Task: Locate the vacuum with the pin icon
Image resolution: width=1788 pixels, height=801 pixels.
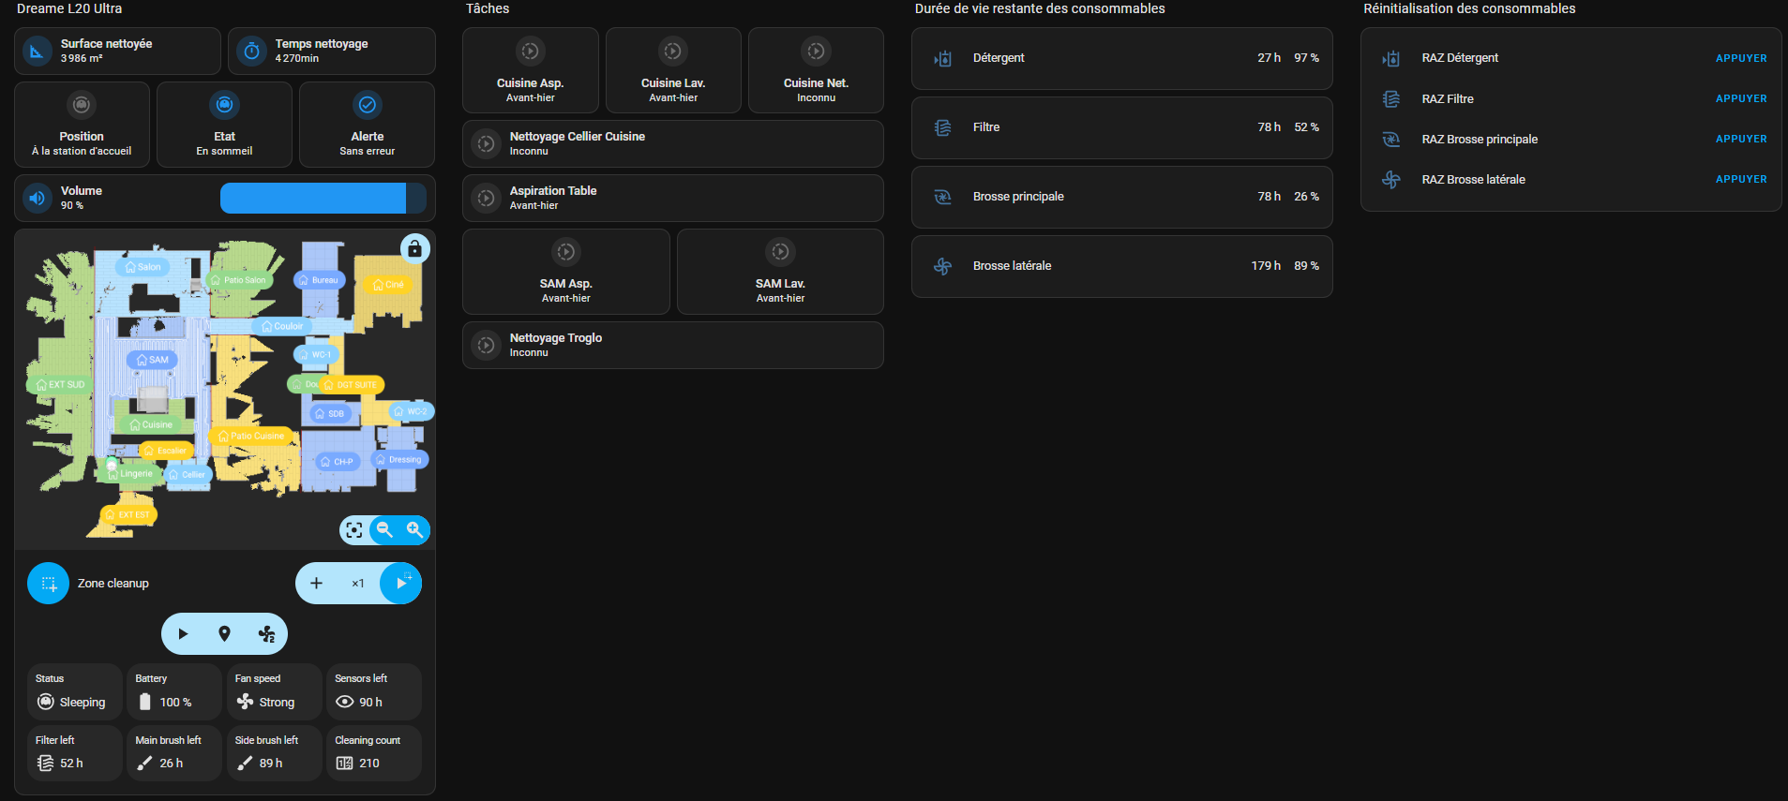Action: coord(224,634)
